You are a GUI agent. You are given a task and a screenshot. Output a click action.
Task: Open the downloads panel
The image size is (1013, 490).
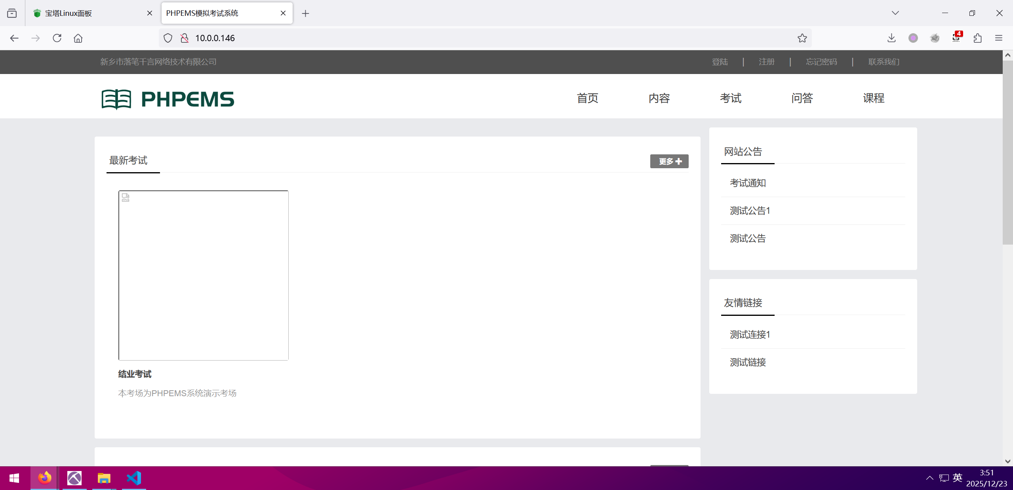tap(891, 38)
